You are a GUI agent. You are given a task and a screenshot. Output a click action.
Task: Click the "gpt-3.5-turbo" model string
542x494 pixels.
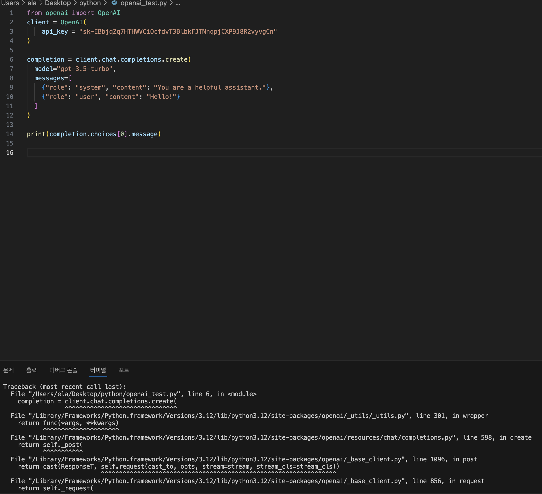pos(85,69)
